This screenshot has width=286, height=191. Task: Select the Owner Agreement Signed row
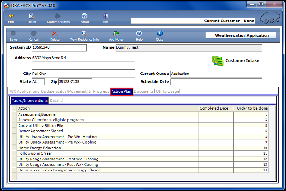point(140,131)
